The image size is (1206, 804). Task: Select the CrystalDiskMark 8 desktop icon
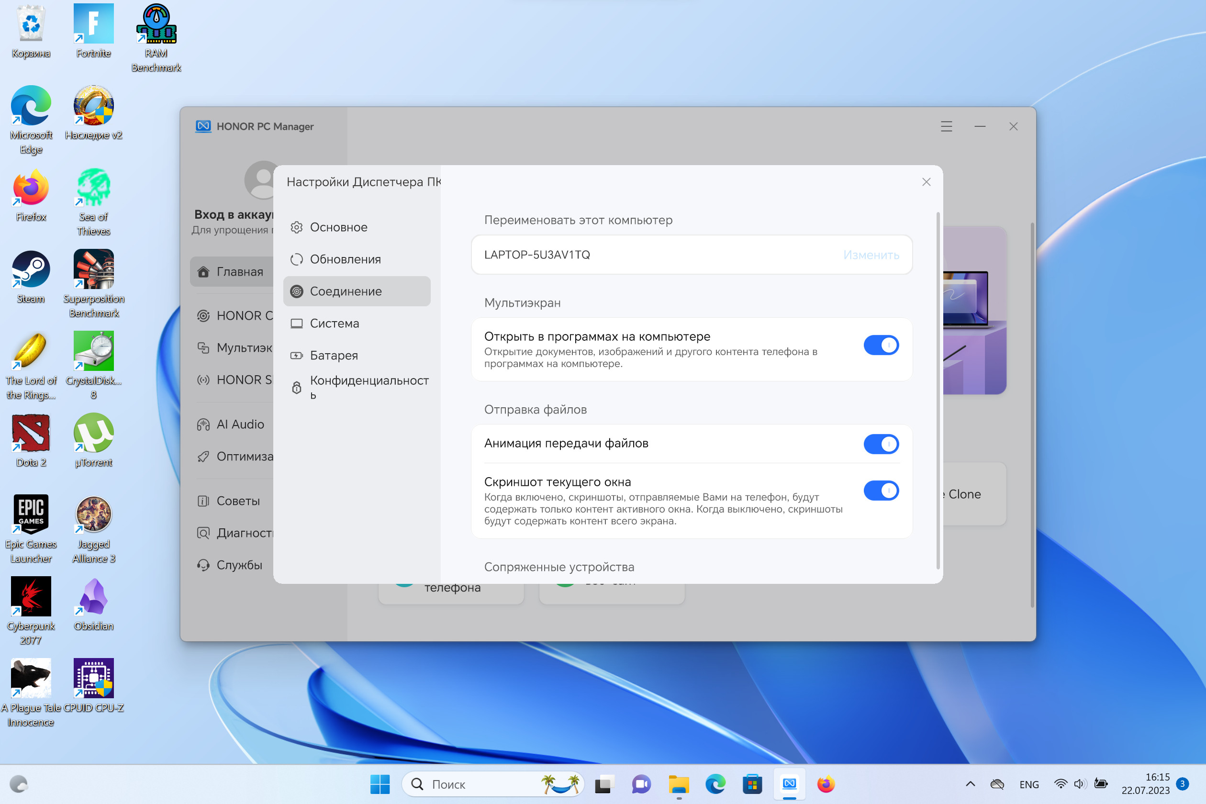point(93,366)
